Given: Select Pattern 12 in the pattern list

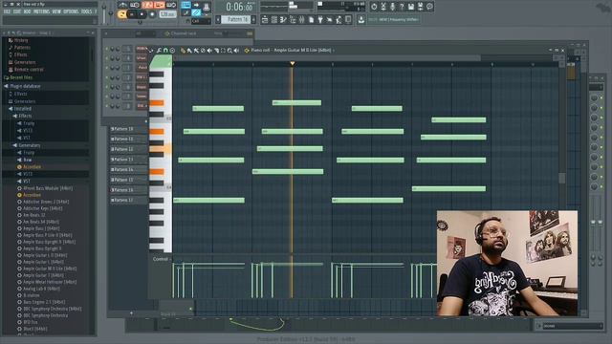Looking at the screenshot, I should (x=128, y=149).
